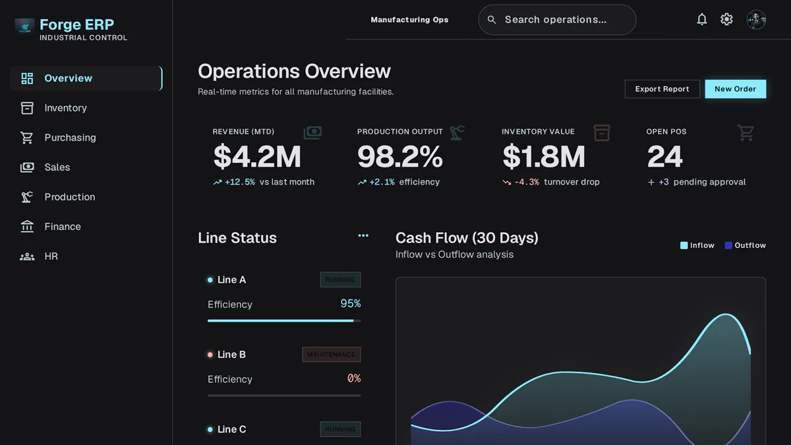791x445 pixels.
Task: Go to Inventory section
Action: coord(65,108)
